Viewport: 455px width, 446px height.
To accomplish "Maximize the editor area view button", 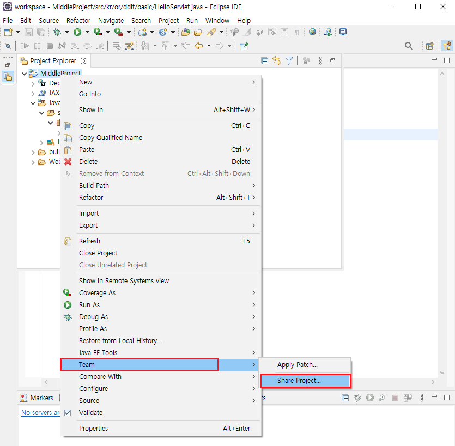I will pyautogui.click(x=447, y=60).
